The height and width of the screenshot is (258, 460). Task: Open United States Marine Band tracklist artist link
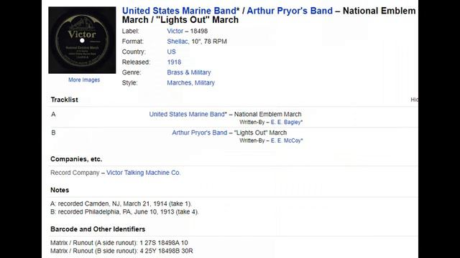click(187, 114)
